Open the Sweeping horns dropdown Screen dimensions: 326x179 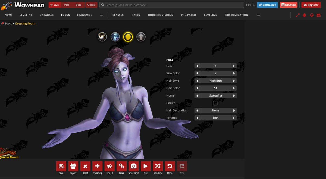coord(215,95)
